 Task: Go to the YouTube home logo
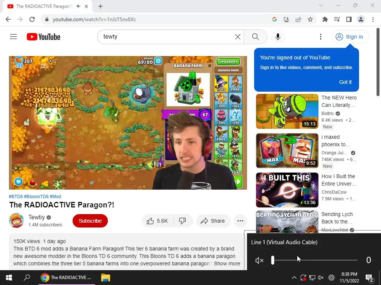click(x=44, y=37)
